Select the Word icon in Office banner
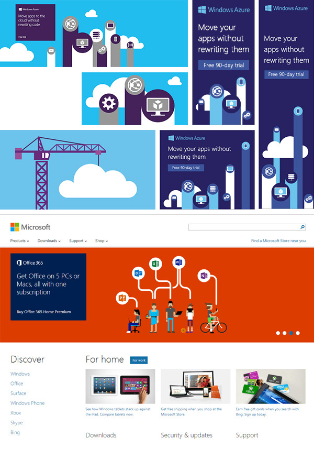The width and height of the screenshot is (314, 449). 179,262
